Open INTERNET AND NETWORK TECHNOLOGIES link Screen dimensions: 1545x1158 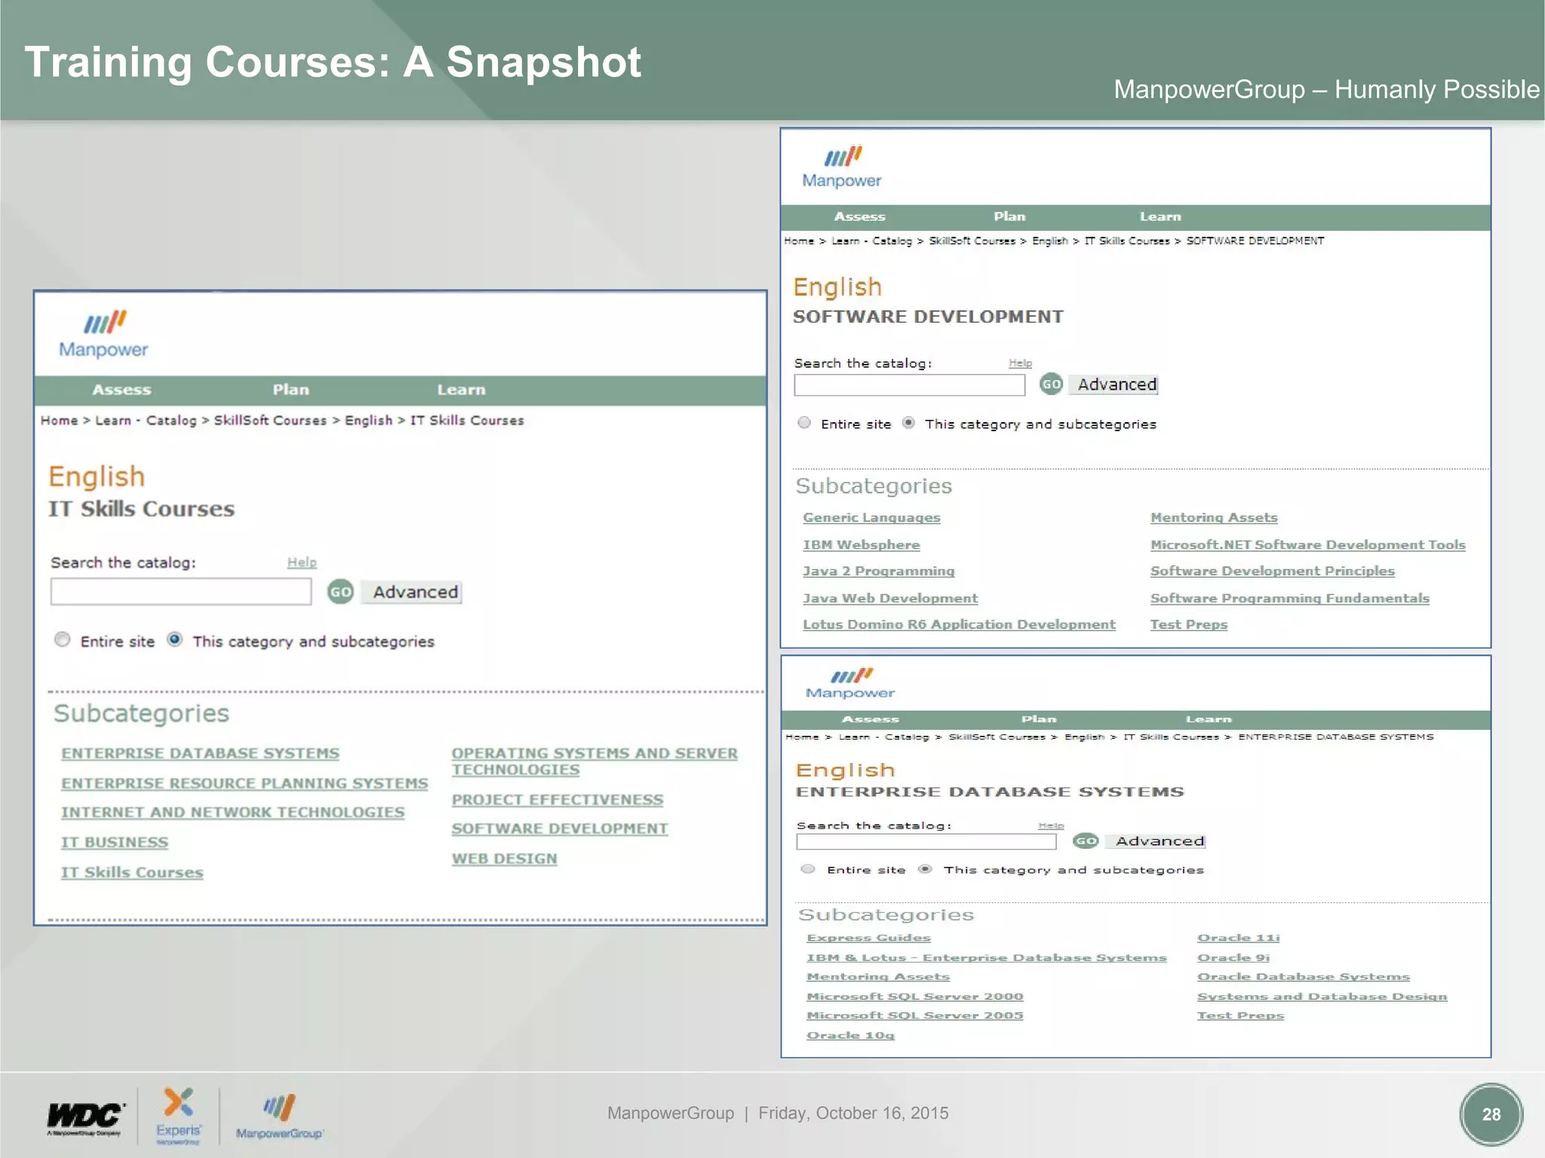tap(232, 812)
